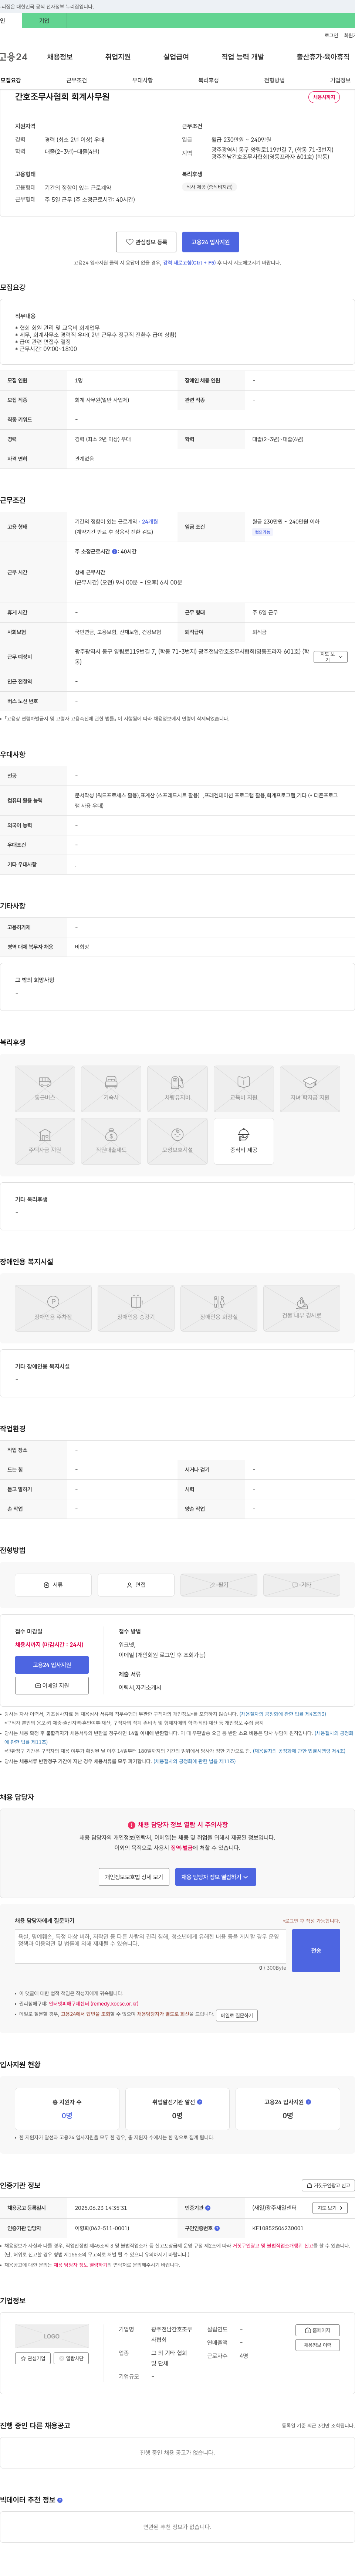This screenshot has height=2576, width=355.
Task: Jump to the 근무조건 section tab
Action: coord(76,80)
